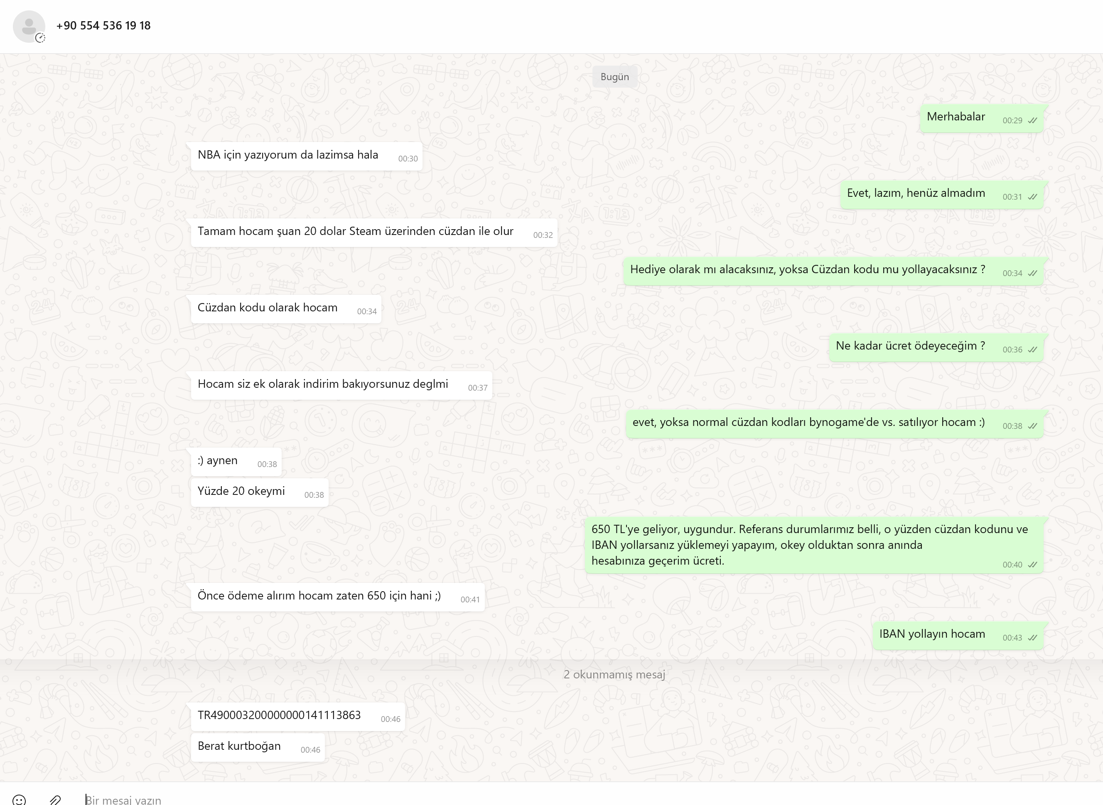Click read receipt ticks on Merhabalar message

(x=1032, y=120)
